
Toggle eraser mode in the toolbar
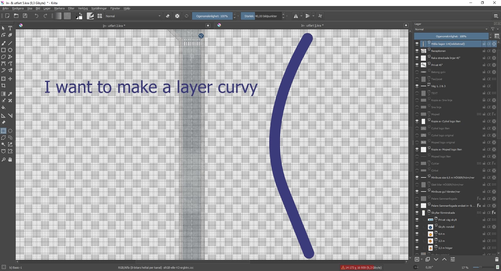click(168, 16)
